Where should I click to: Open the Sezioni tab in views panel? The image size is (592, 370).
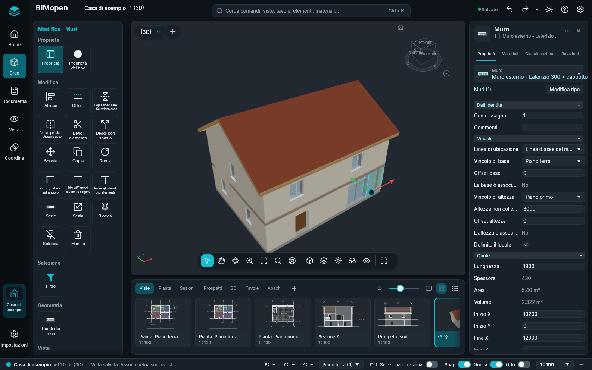coord(187,288)
